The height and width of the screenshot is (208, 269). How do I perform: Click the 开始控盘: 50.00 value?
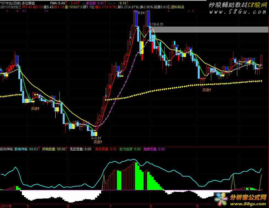tap(54, 149)
